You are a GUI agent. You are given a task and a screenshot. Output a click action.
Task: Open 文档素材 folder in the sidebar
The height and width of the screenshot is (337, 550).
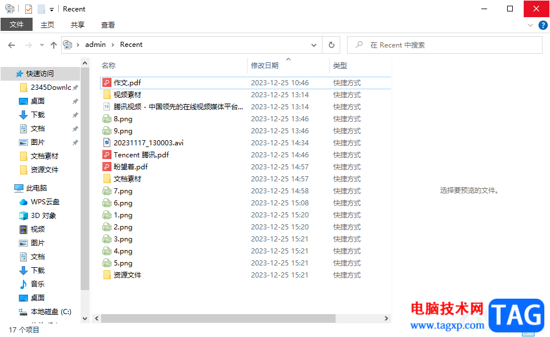44,156
